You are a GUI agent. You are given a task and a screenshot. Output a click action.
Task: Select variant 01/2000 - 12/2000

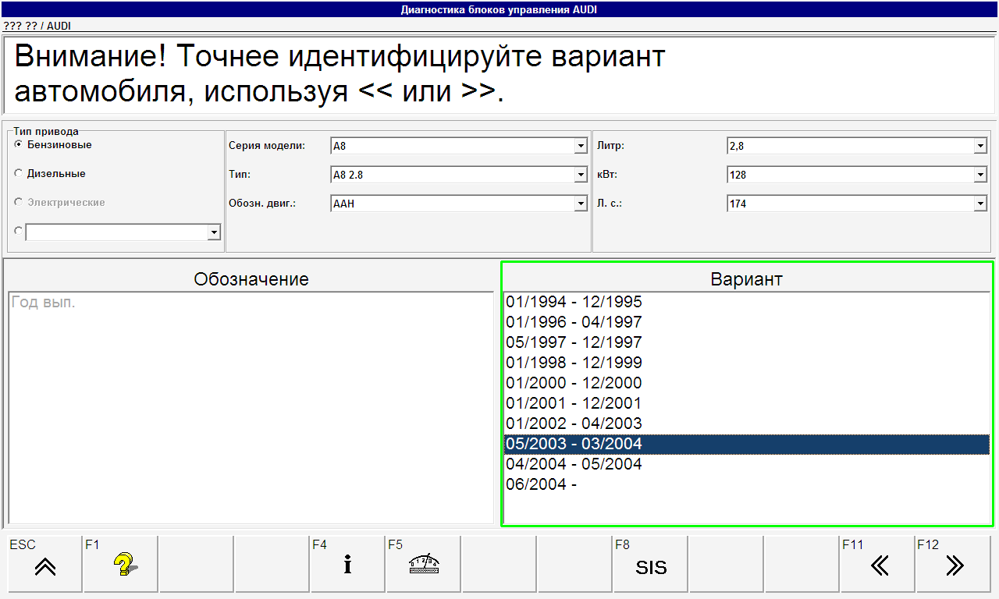click(x=746, y=383)
